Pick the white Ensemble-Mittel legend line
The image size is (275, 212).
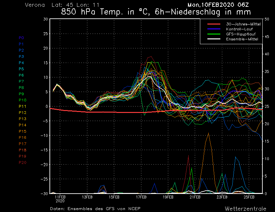click(214, 39)
